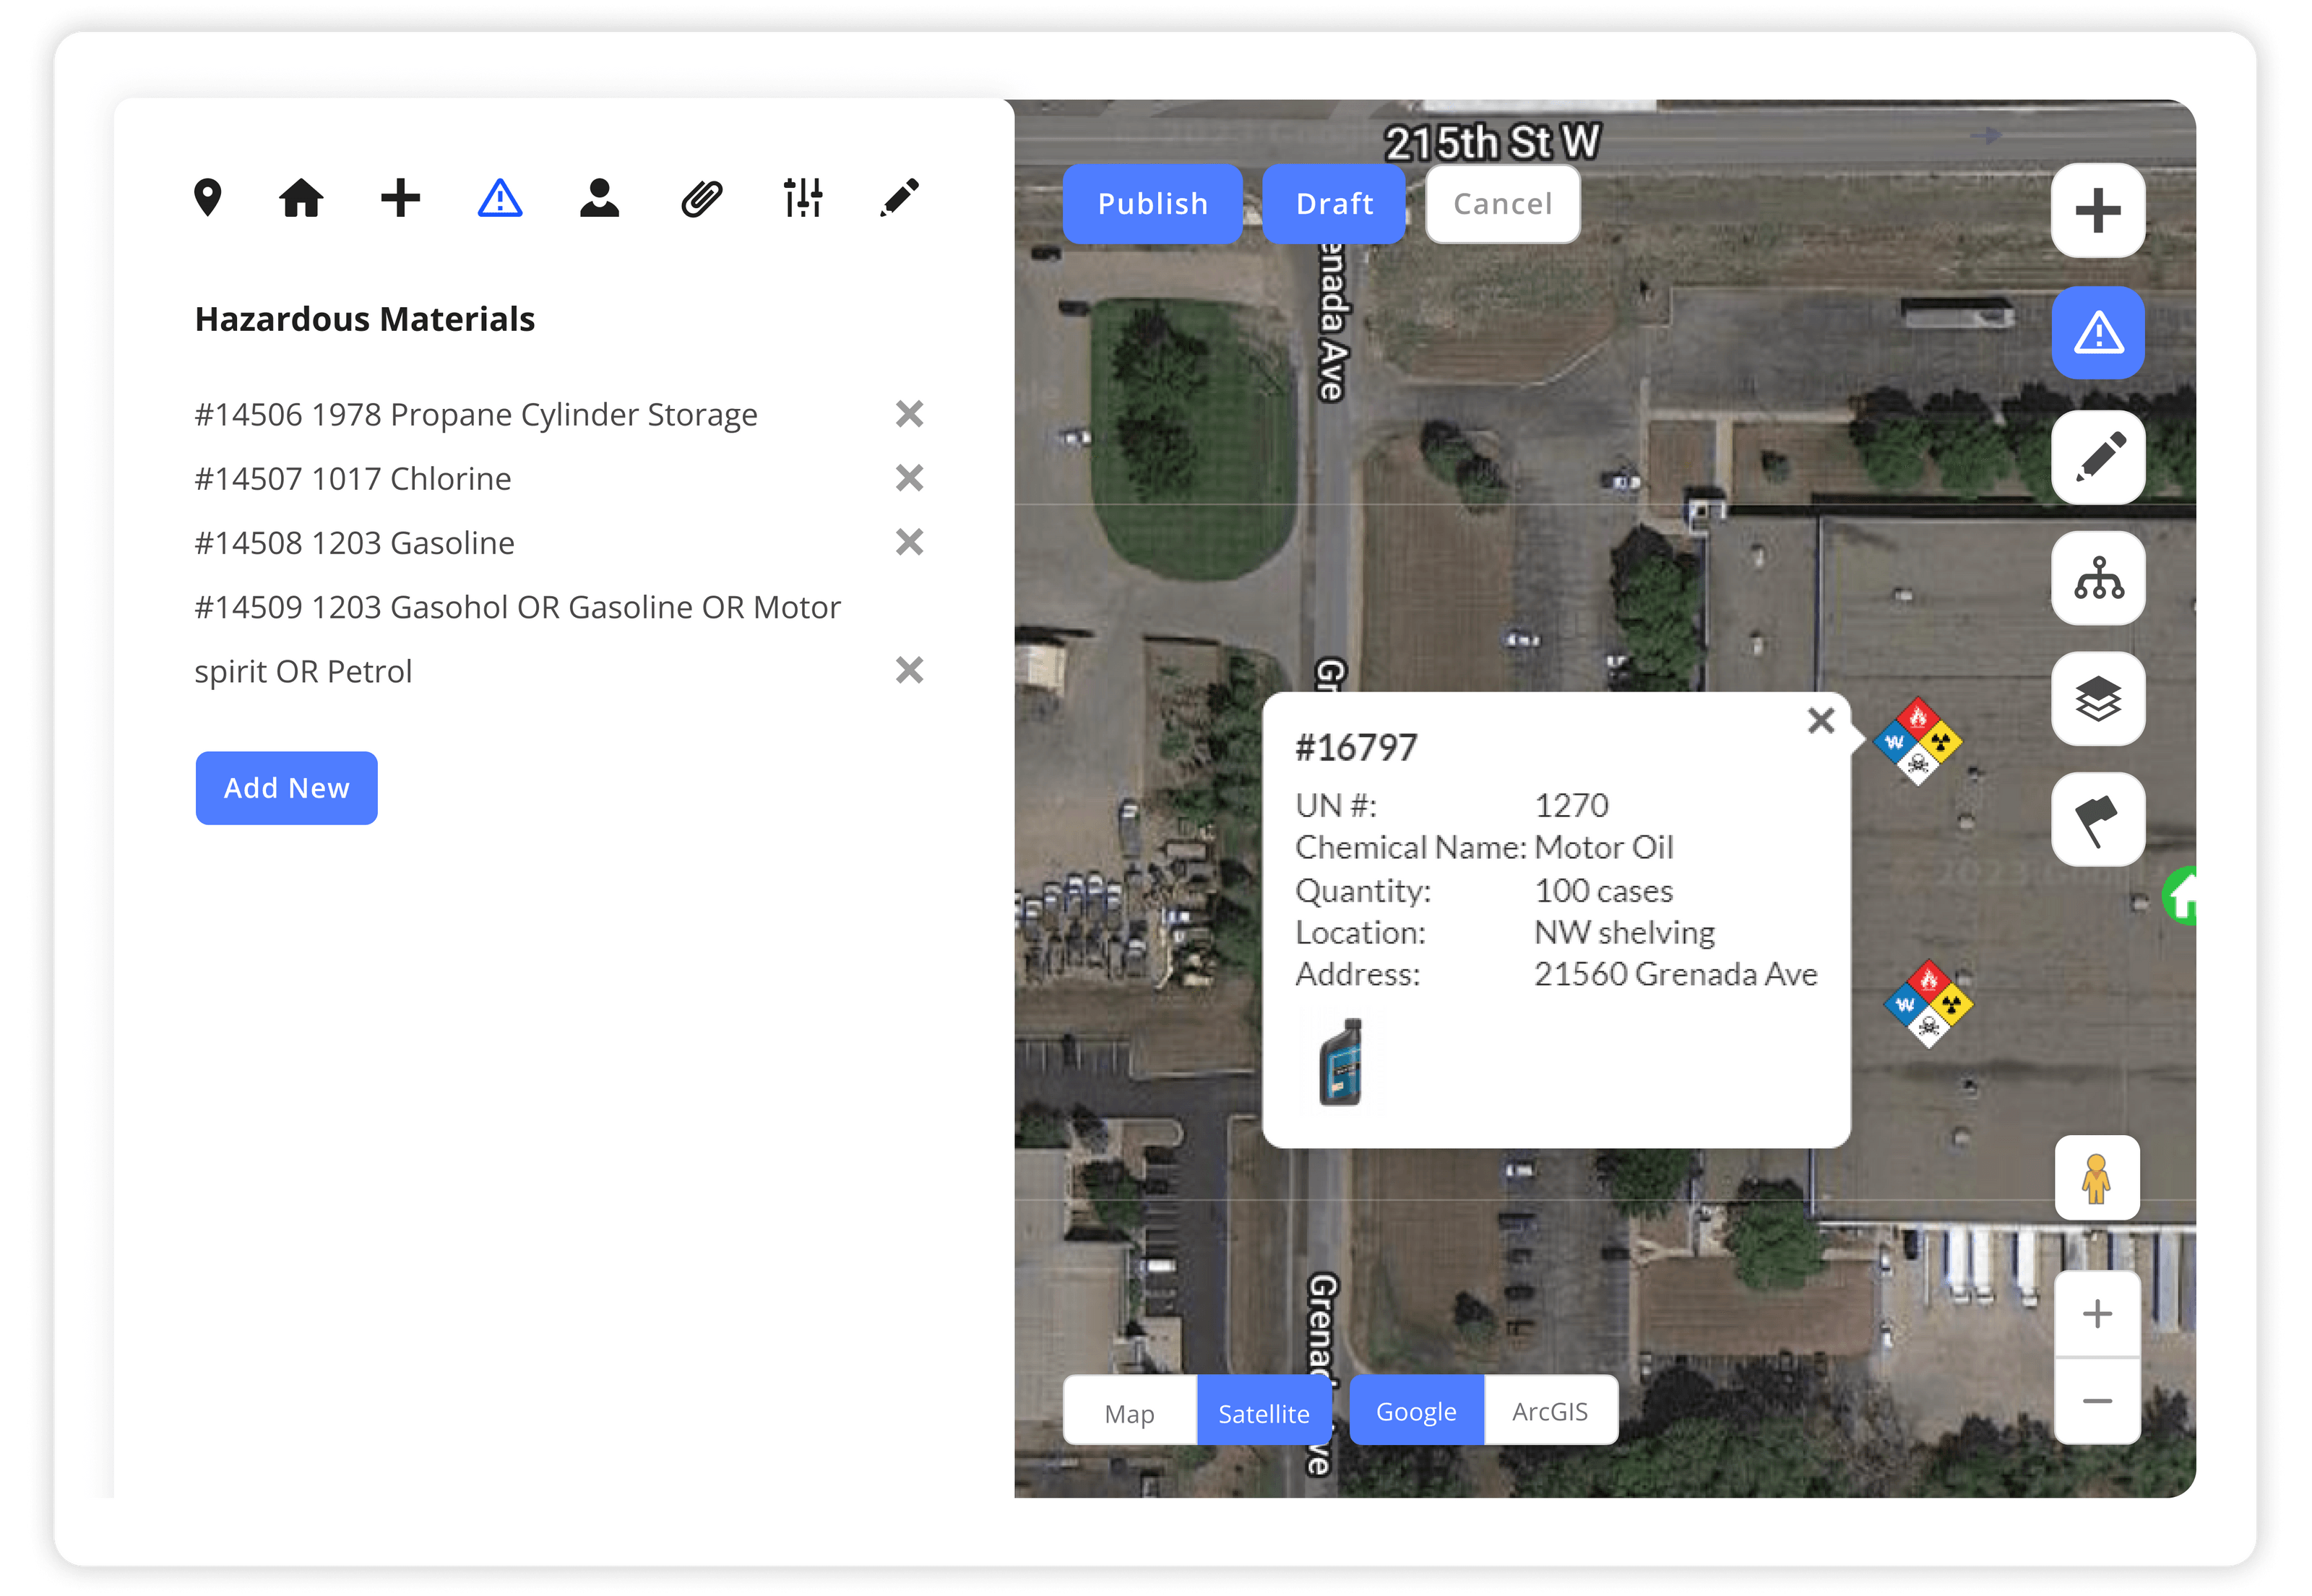This screenshot has height=1596, width=2312.
Task: Switch to Map view
Action: tap(1129, 1412)
